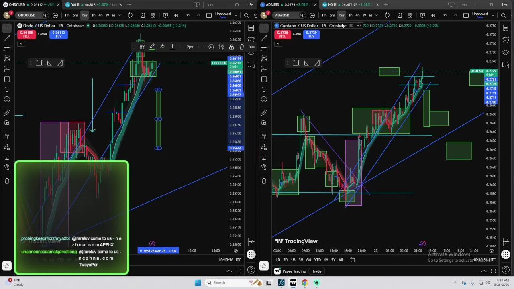Click the Go to date icon in ADAUSD window

pyautogui.click(x=352, y=260)
